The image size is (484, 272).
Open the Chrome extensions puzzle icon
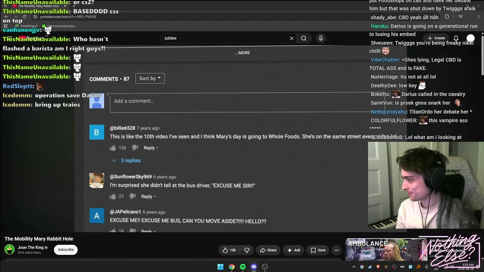(x=447, y=17)
